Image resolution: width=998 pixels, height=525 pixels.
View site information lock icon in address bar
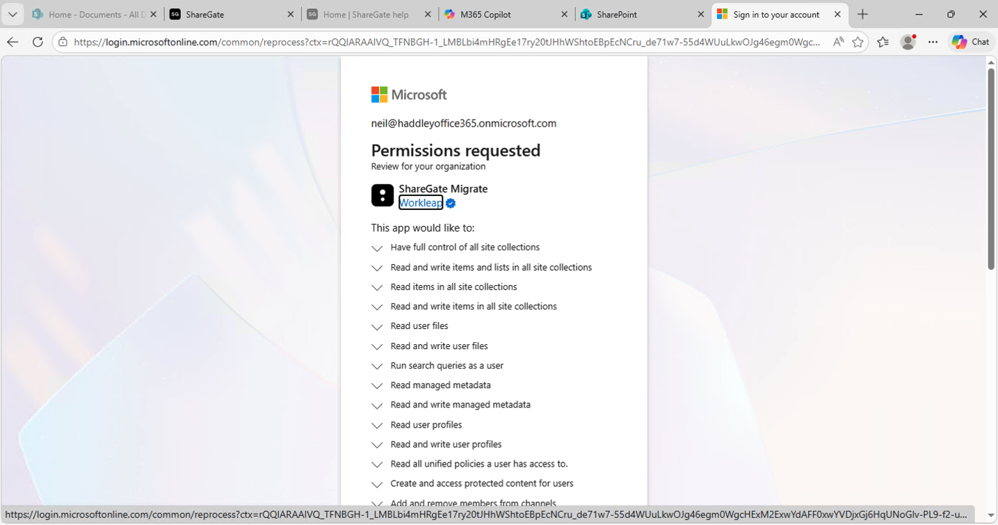click(x=63, y=42)
